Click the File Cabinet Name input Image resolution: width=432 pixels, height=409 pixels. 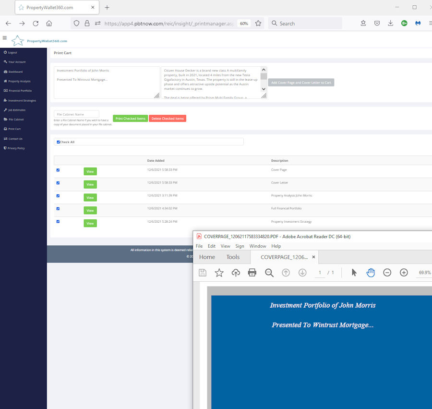pyautogui.click(x=77, y=114)
